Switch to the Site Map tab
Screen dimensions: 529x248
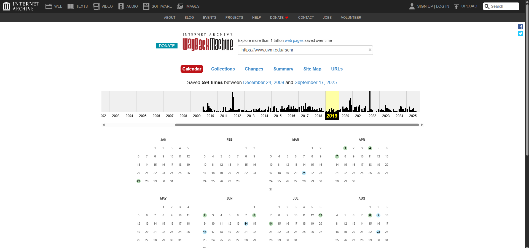tap(312, 69)
